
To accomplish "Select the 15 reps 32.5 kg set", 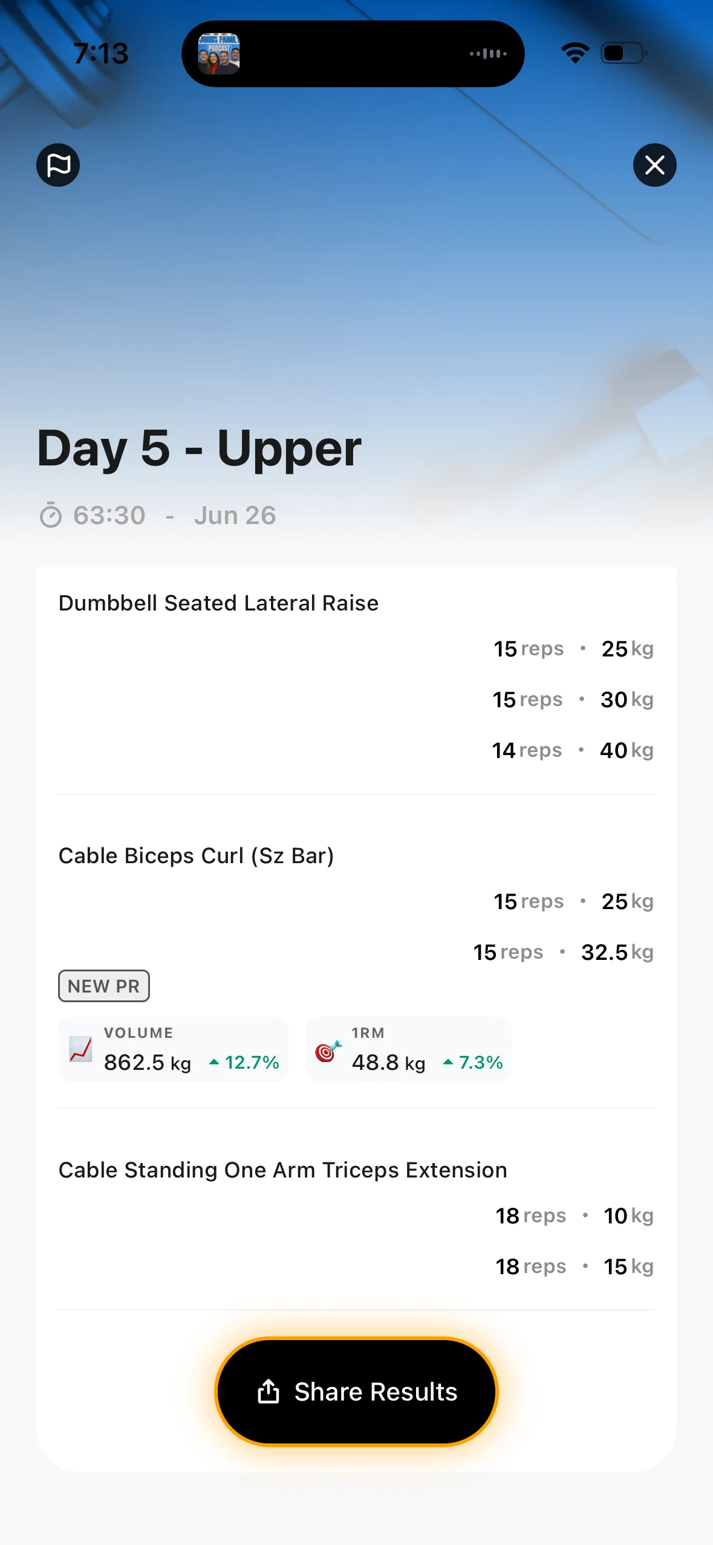I will [x=564, y=952].
